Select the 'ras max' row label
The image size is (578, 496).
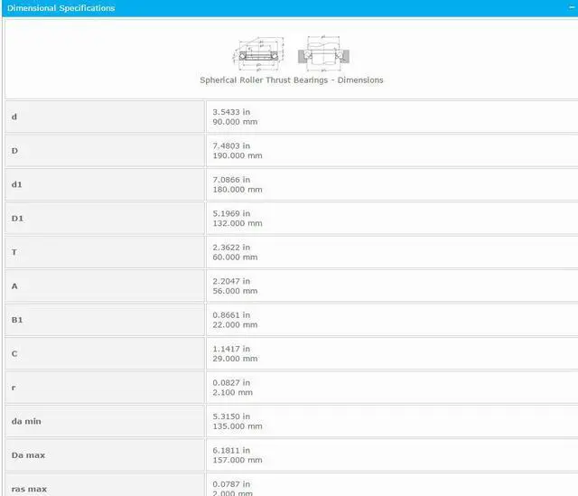tap(29, 490)
